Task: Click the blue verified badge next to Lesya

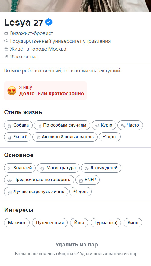Action: pos(49,22)
